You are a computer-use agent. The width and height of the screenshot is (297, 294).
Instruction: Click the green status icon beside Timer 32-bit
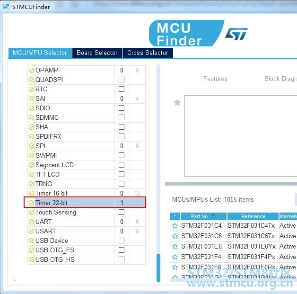31,203
